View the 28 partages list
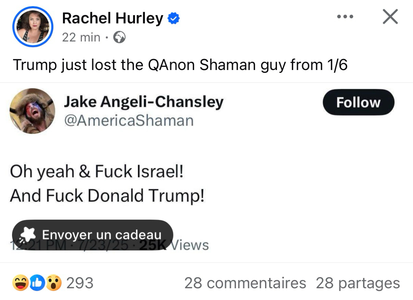413x300 pixels. pos(358,283)
